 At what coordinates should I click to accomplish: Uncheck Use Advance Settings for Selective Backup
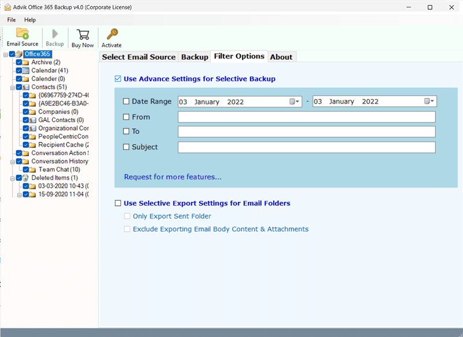pos(118,79)
